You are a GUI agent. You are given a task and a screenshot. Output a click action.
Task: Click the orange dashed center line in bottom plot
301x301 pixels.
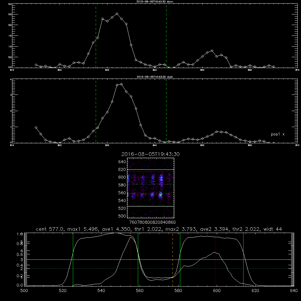[172, 259]
